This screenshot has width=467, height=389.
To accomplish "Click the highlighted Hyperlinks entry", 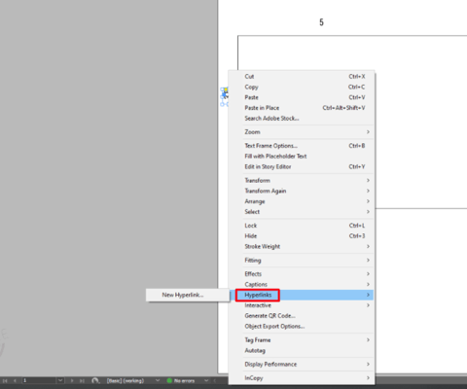I will (302, 295).
